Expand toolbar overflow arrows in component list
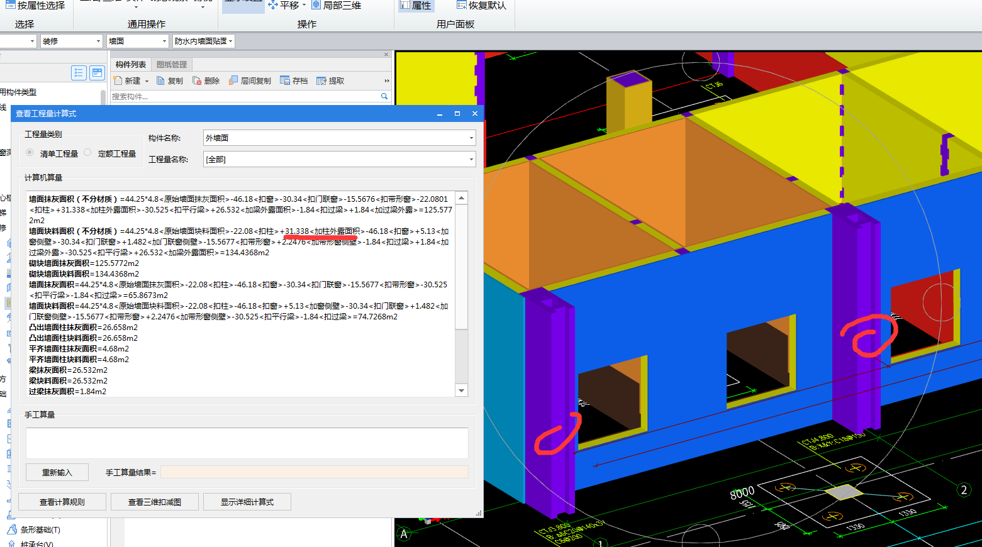The width and height of the screenshot is (982, 547). [387, 80]
